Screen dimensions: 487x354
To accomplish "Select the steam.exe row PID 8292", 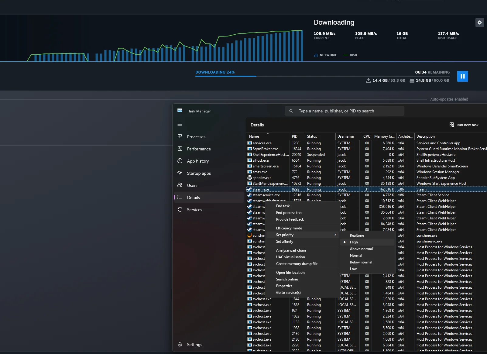I will 367,189.
